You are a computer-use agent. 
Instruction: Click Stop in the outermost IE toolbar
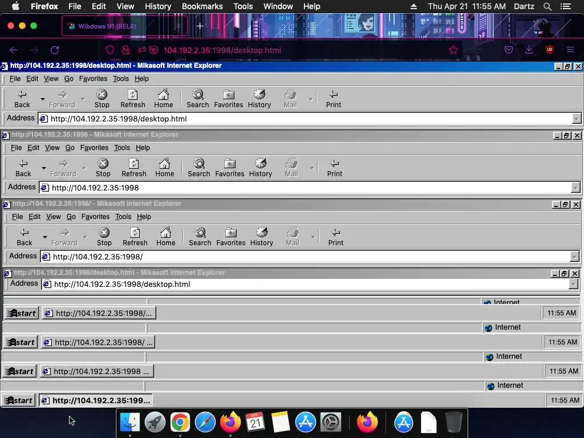[102, 99]
